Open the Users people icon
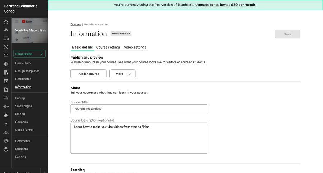The width and height of the screenshot is (323, 173). (6, 30)
